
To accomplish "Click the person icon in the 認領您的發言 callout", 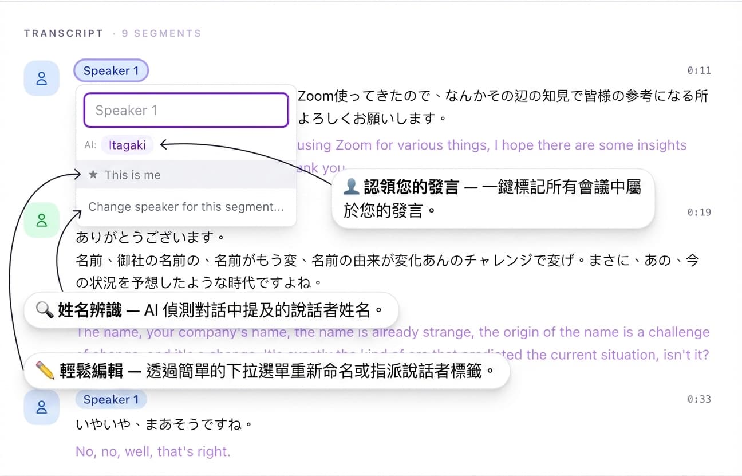I will [x=350, y=186].
